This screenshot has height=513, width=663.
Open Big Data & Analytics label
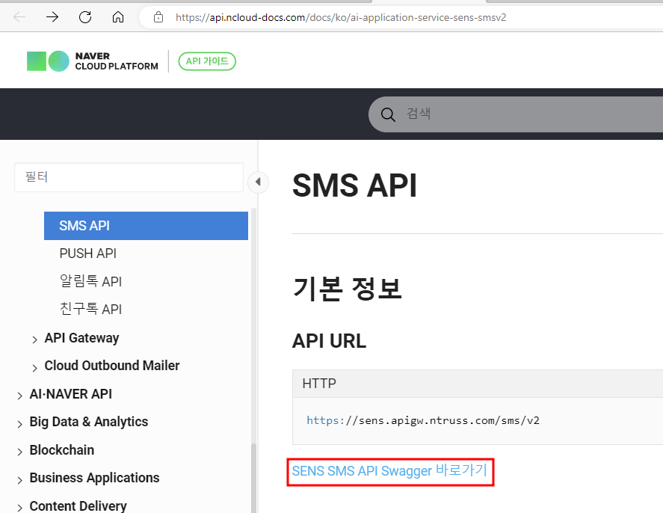[x=89, y=422]
